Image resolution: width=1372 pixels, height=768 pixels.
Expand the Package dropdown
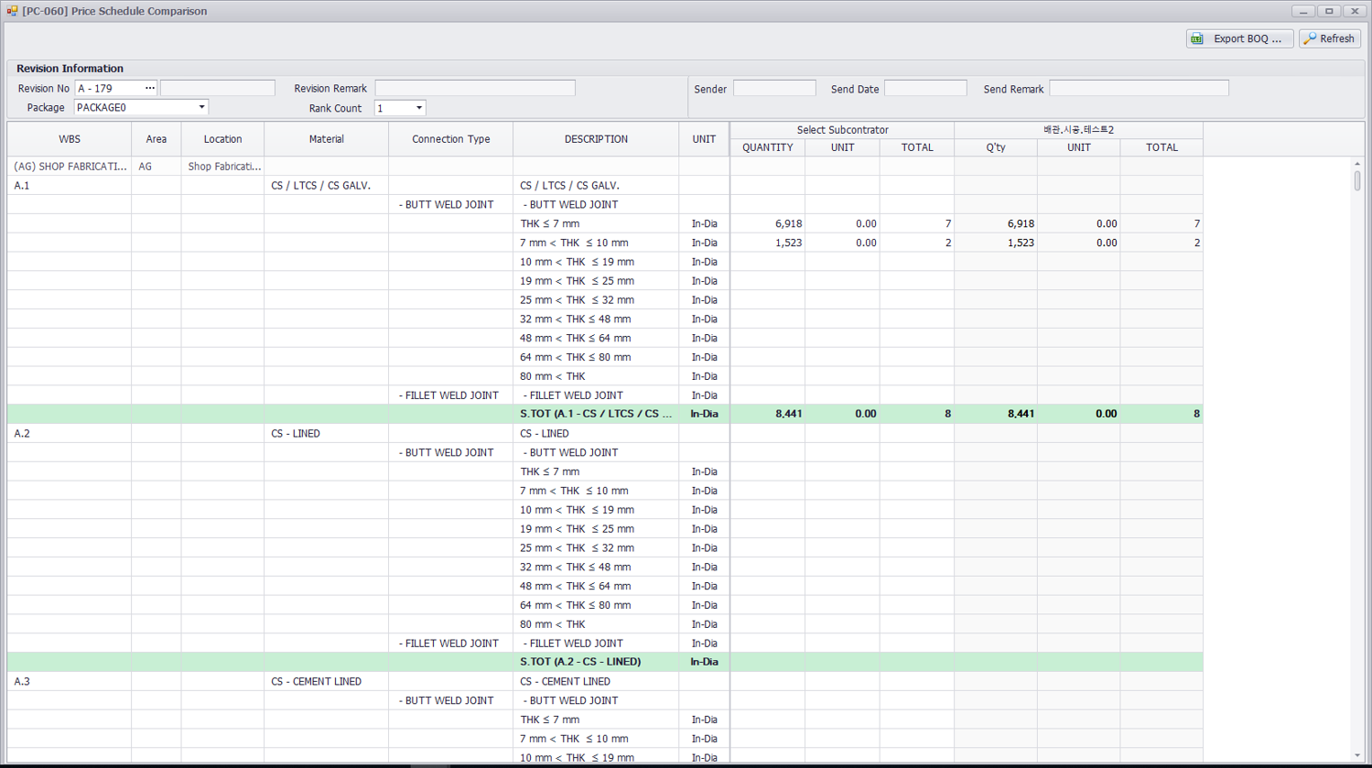pos(201,107)
